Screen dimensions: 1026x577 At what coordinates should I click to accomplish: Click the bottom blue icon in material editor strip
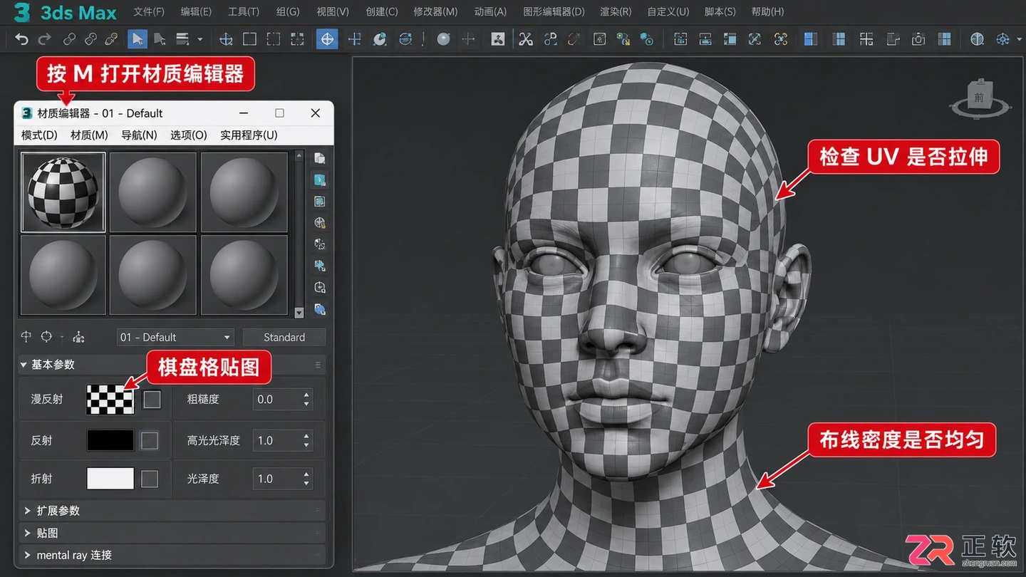(x=320, y=308)
